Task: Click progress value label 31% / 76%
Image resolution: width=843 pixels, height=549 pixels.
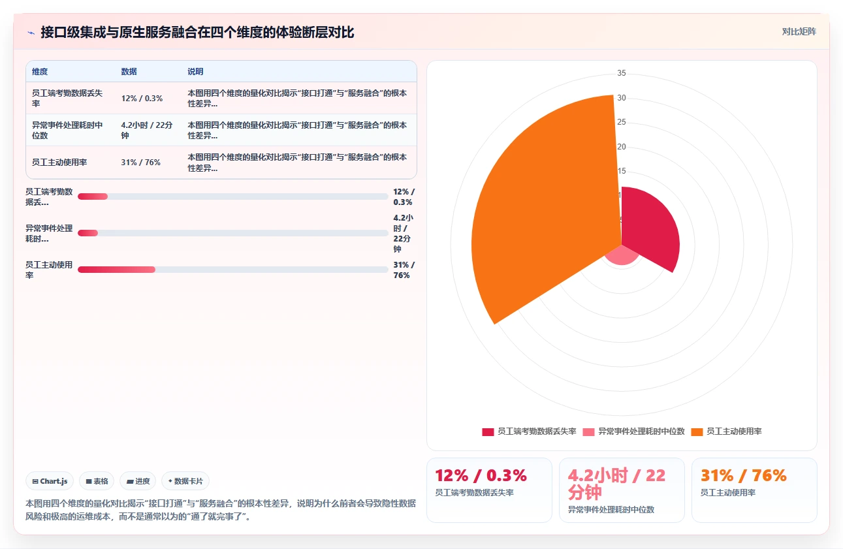Action: (404, 270)
